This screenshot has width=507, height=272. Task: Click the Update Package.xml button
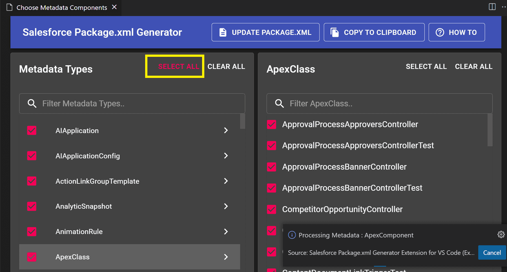265,32
